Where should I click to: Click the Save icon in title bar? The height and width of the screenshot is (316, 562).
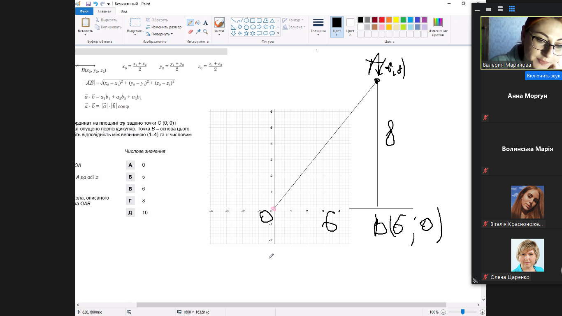pyautogui.click(x=88, y=4)
